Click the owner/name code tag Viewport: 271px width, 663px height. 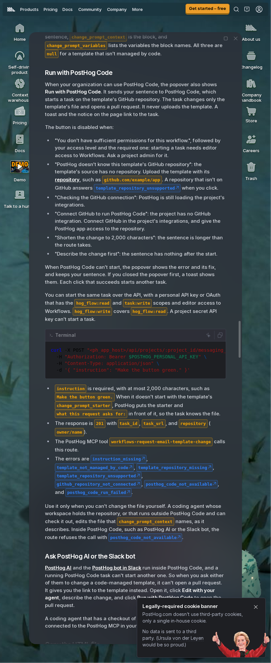(69, 432)
